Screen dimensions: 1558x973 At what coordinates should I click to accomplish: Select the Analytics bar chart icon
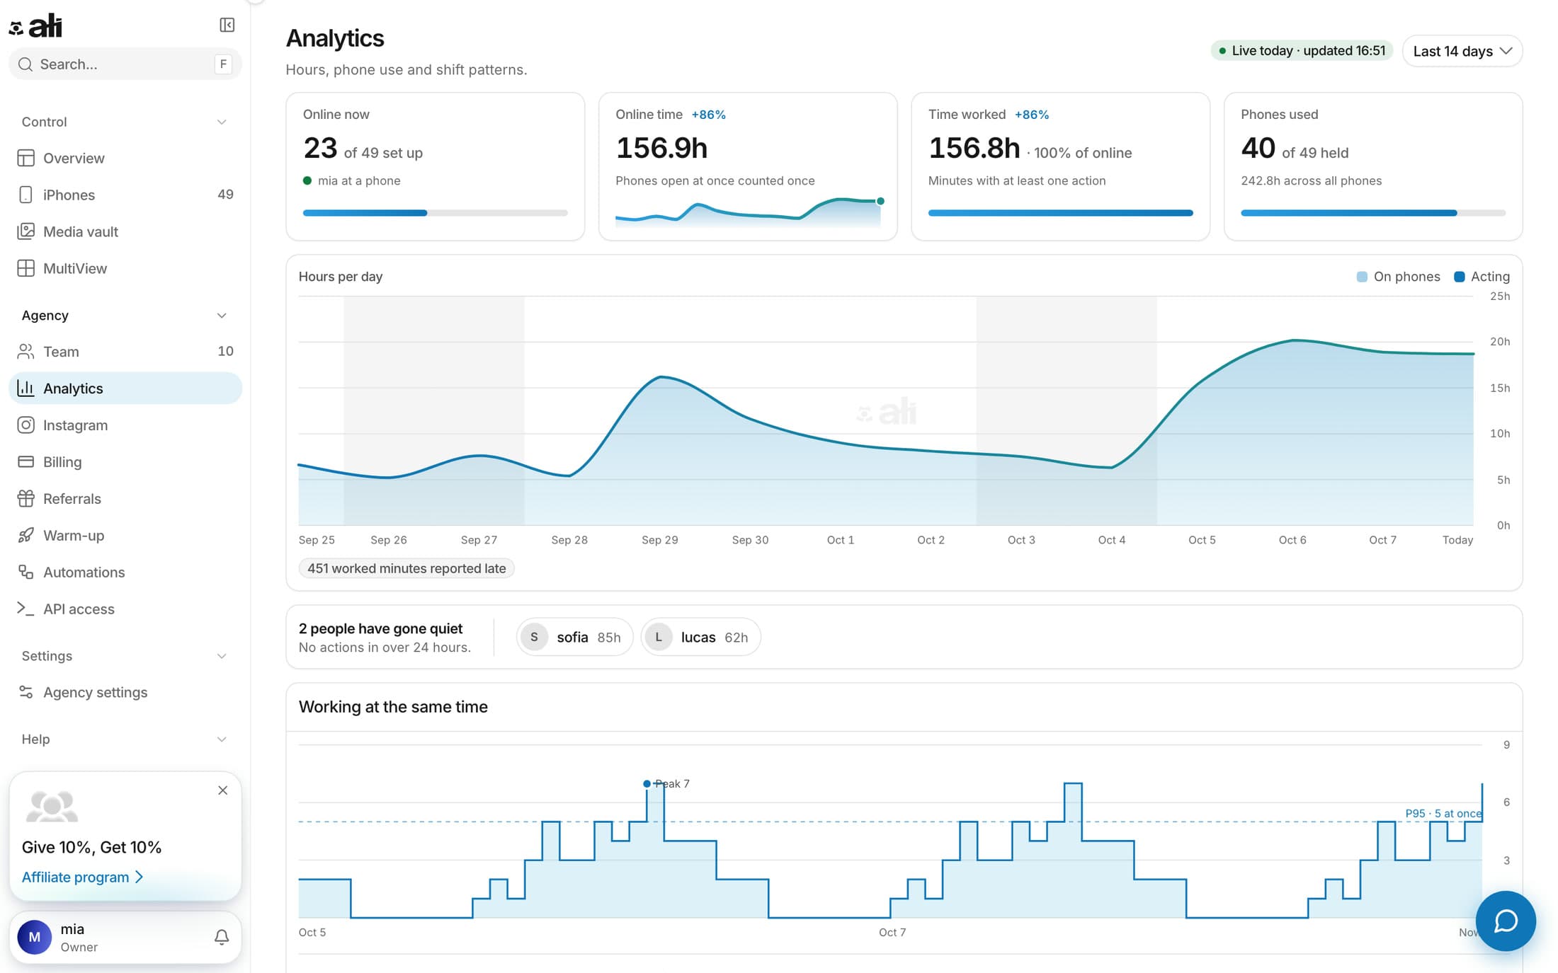26,388
